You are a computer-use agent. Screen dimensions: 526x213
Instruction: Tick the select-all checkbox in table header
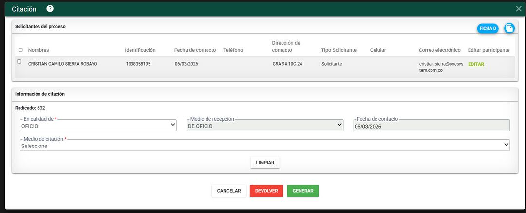(20, 50)
